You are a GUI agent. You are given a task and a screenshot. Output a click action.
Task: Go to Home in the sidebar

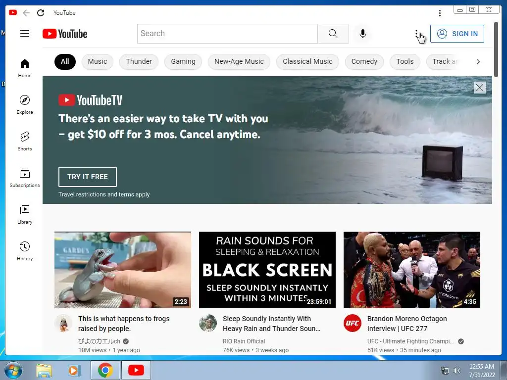pyautogui.click(x=25, y=68)
